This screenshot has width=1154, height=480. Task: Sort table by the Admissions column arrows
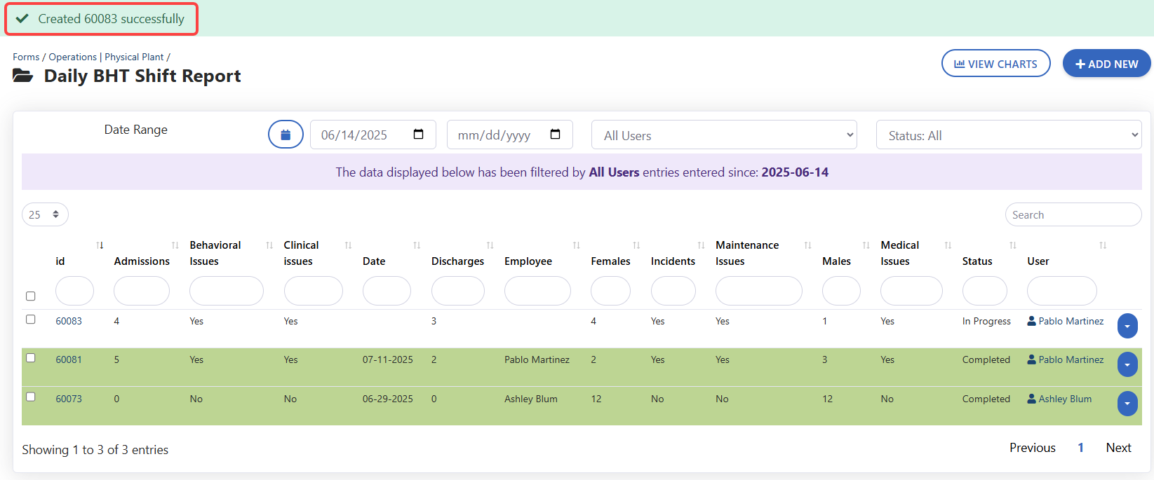pos(175,245)
